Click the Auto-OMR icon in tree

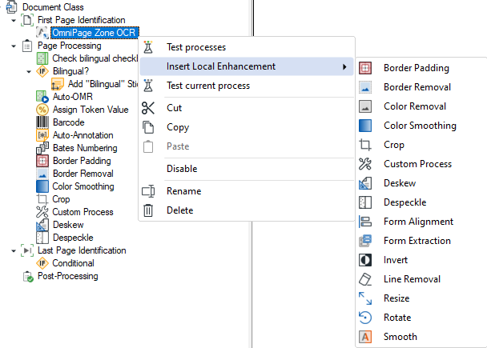point(42,97)
